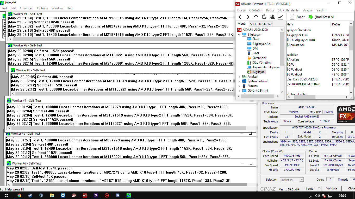
Task: Click Şimdi Satın Al buy button
Action: pyautogui.click(x=321, y=17)
